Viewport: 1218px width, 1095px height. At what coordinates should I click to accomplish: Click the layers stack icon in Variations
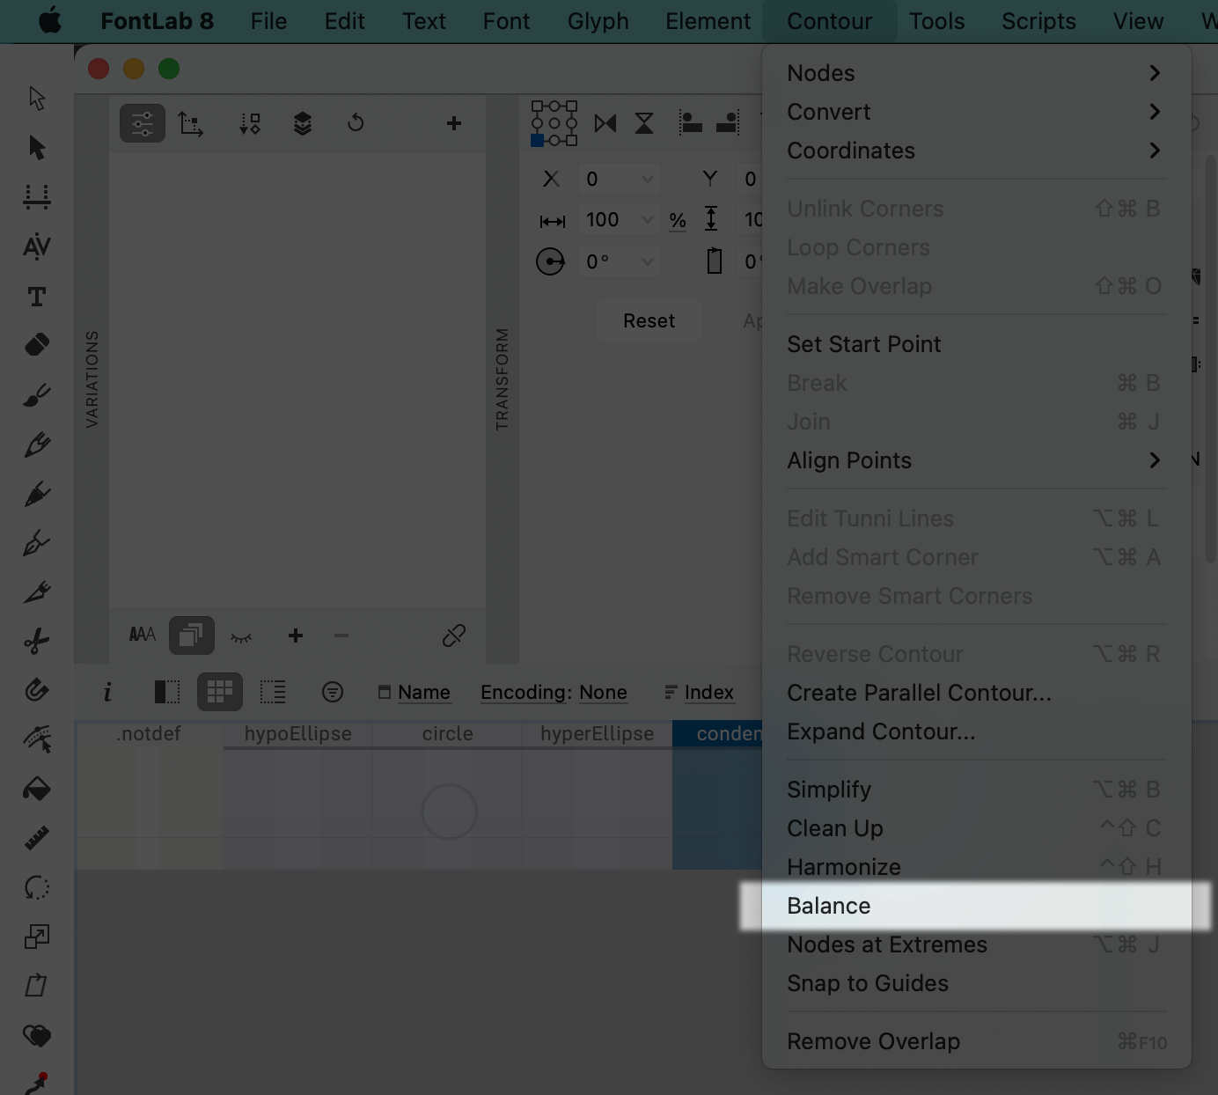click(303, 123)
